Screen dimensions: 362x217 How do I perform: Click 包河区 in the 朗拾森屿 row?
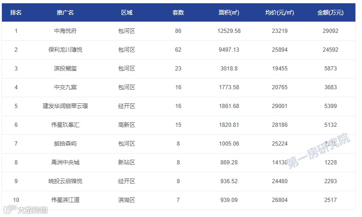tap(126, 144)
